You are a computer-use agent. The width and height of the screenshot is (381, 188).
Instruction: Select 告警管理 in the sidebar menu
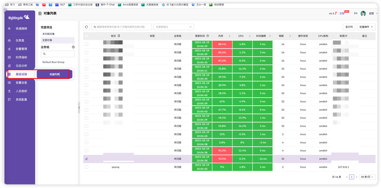[21, 49]
